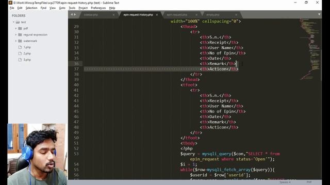This screenshot has height=185, width=330.
Task: Close the empty.php tab
Action: click(x=236, y=15)
